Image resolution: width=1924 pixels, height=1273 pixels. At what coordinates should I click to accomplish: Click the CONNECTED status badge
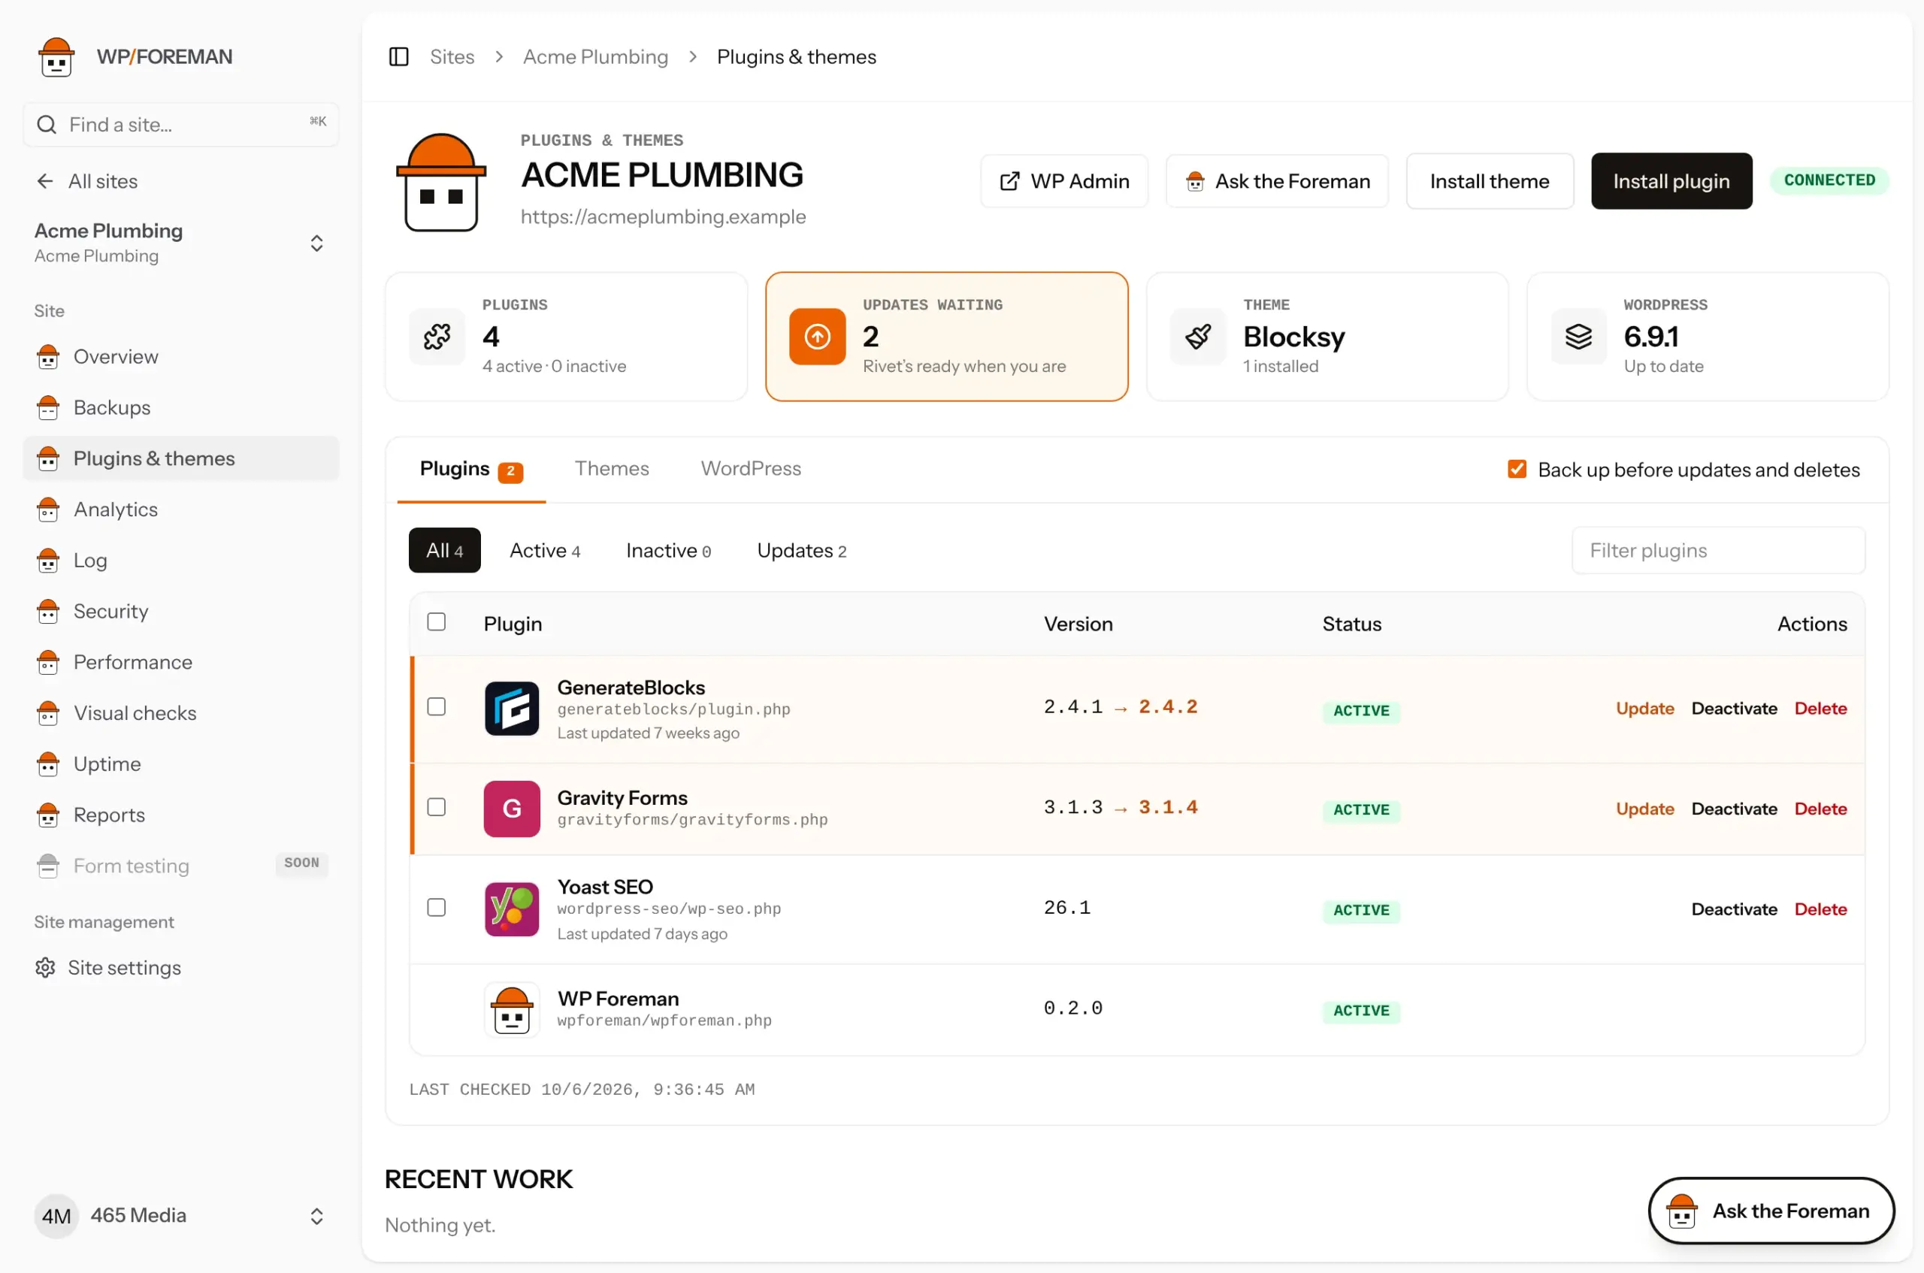coord(1830,180)
